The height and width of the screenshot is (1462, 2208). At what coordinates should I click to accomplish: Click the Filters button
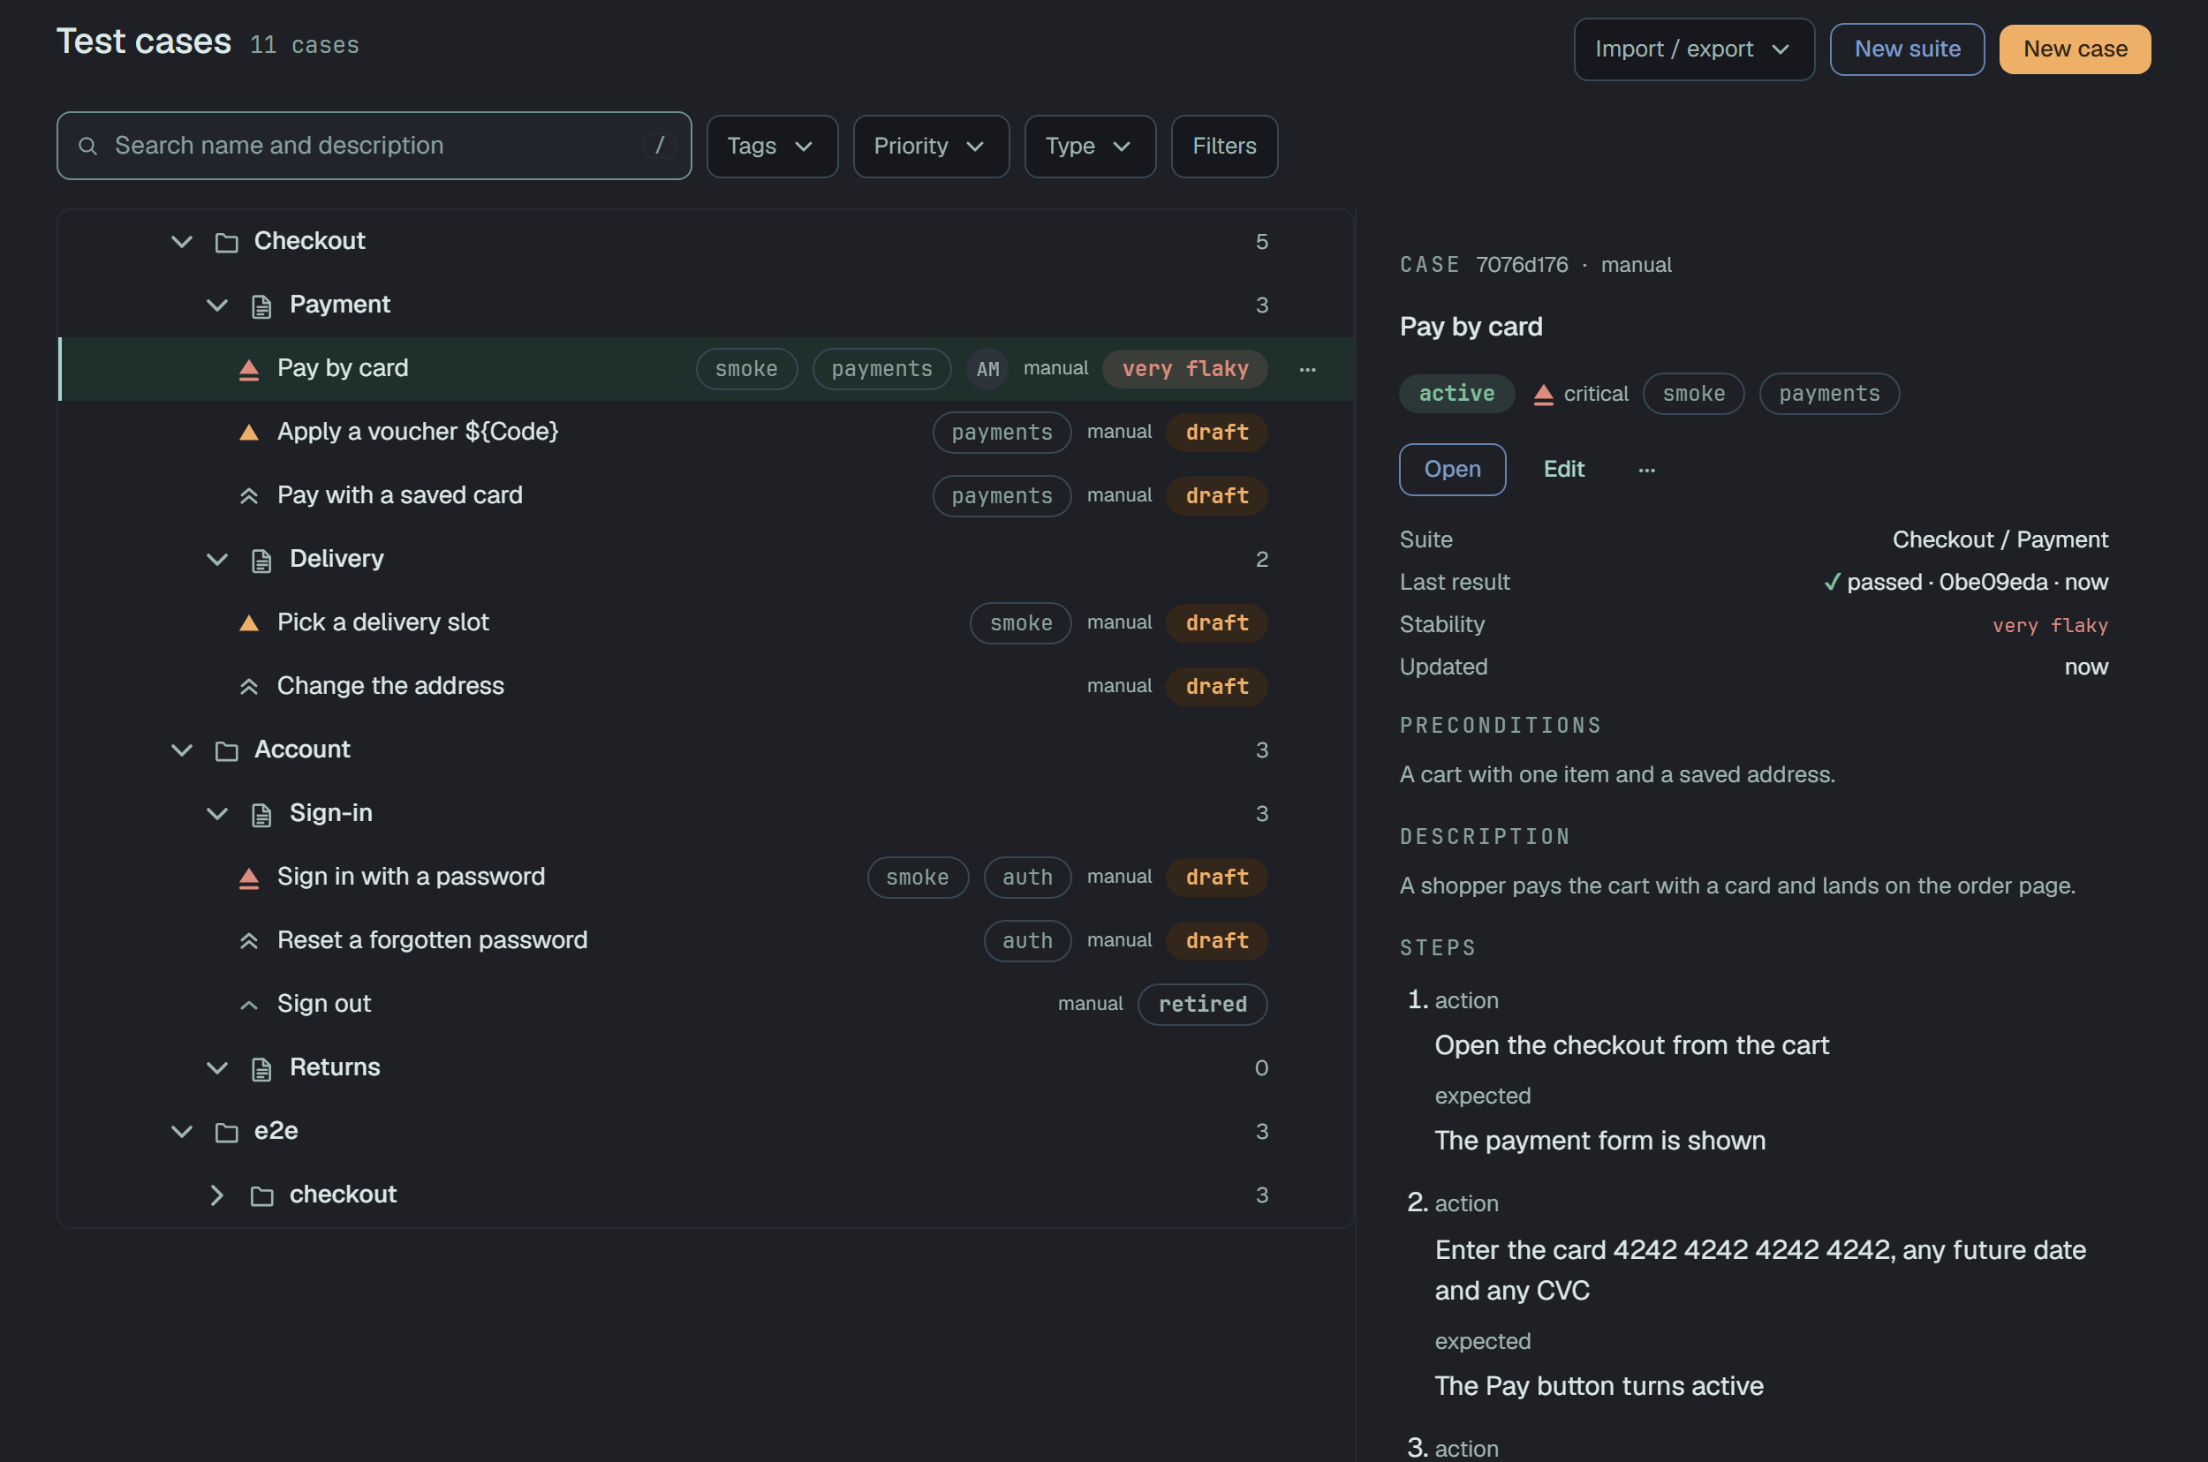(x=1224, y=147)
